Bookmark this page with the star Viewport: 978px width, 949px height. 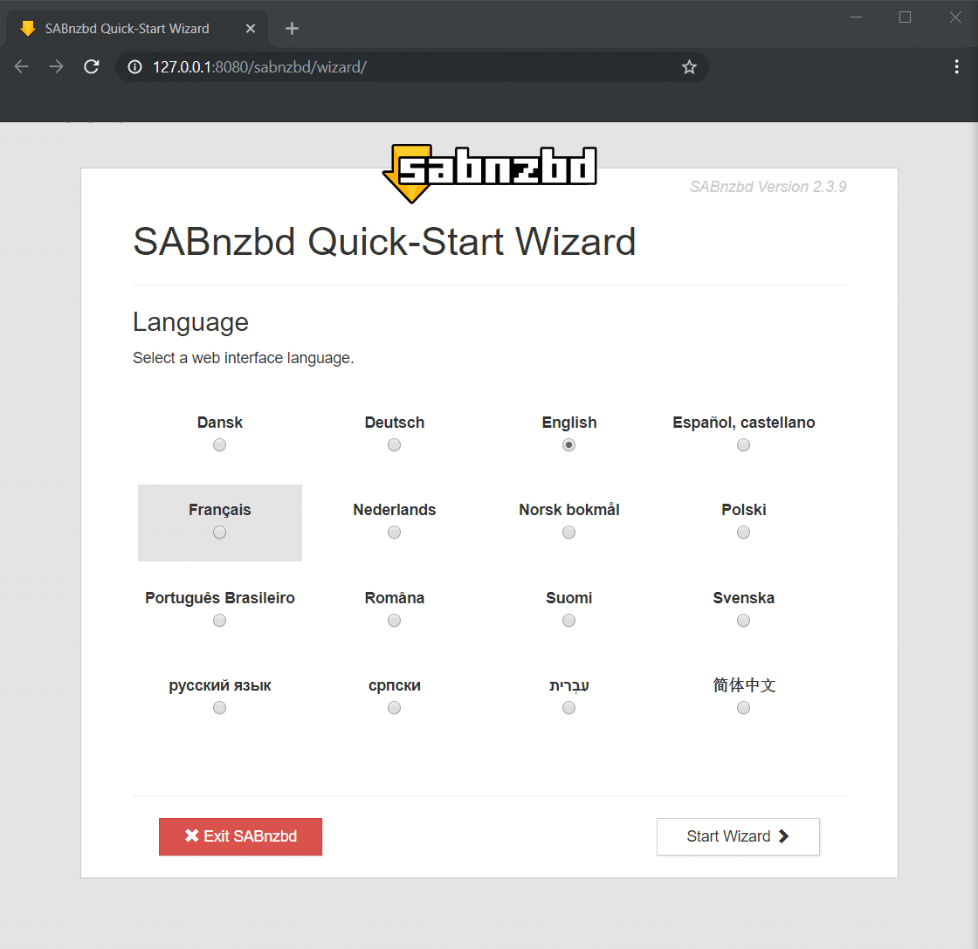point(689,66)
